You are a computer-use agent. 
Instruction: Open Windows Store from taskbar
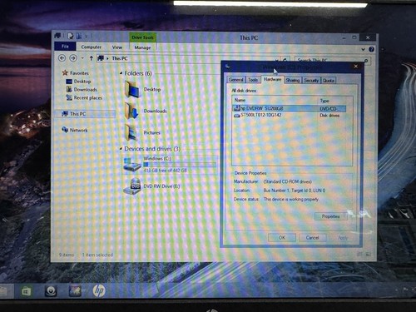coord(27,291)
